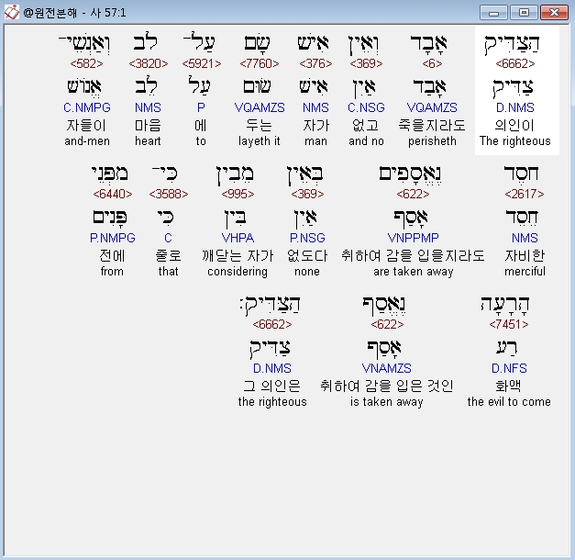Click the English gloss 'and-men'
Image resolution: width=575 pixels, height=560 pixels.
87,141
